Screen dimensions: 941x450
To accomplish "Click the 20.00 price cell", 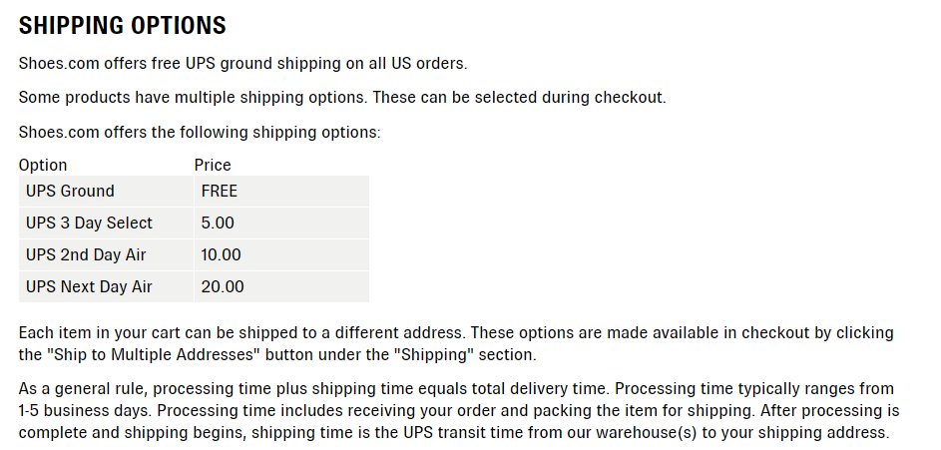I will (281, 286).
